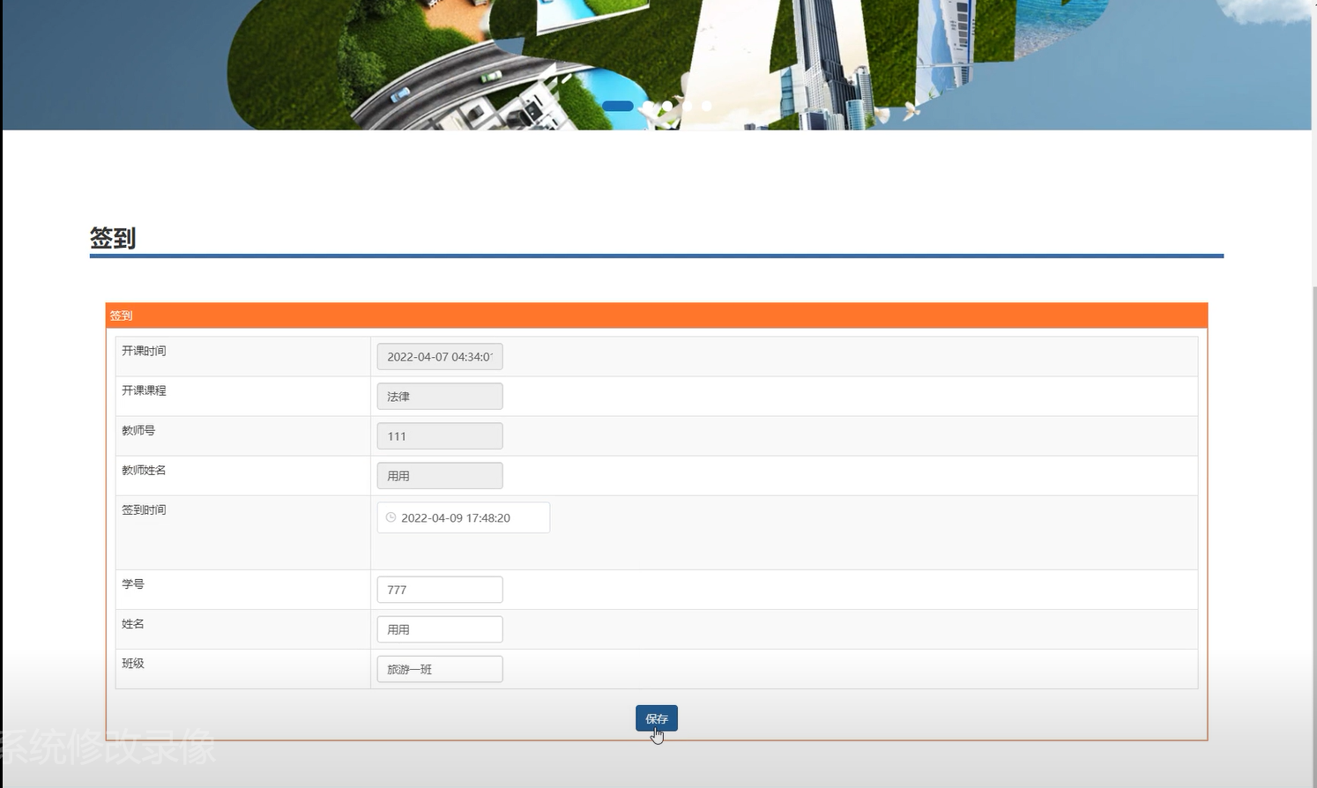Click the 学号 input field with 777
Viewport: 1317px width, 788px height.
439,590
